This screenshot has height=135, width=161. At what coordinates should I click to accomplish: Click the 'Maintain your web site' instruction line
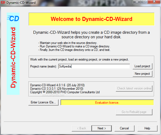pos(68,43)
